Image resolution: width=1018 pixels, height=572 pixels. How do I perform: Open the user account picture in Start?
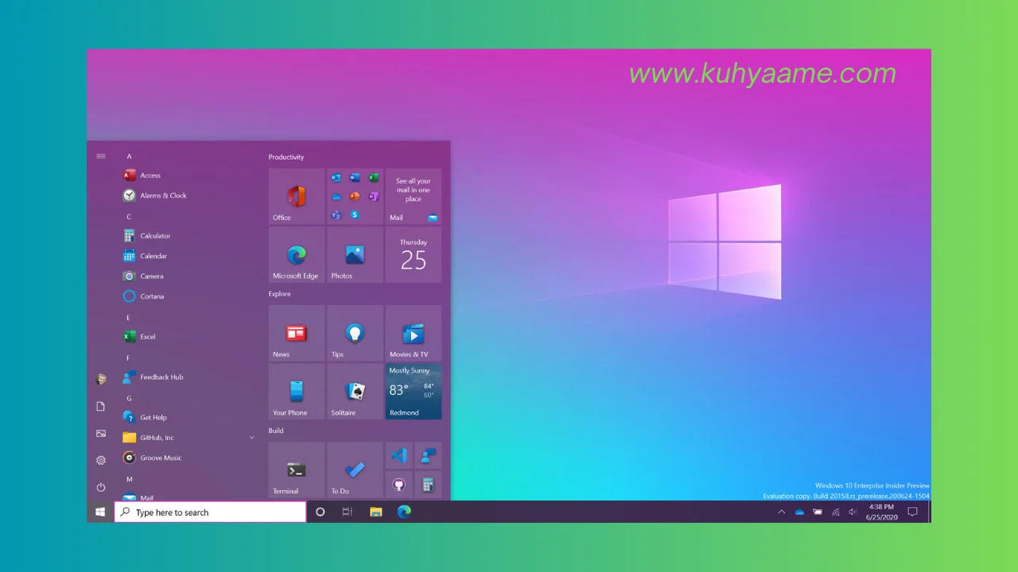[101, 380]
